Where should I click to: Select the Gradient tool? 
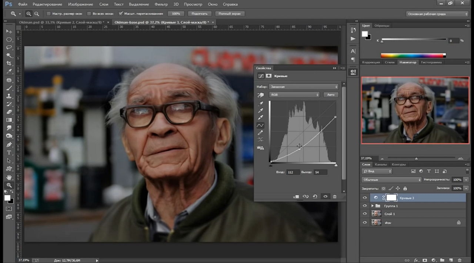9,120
